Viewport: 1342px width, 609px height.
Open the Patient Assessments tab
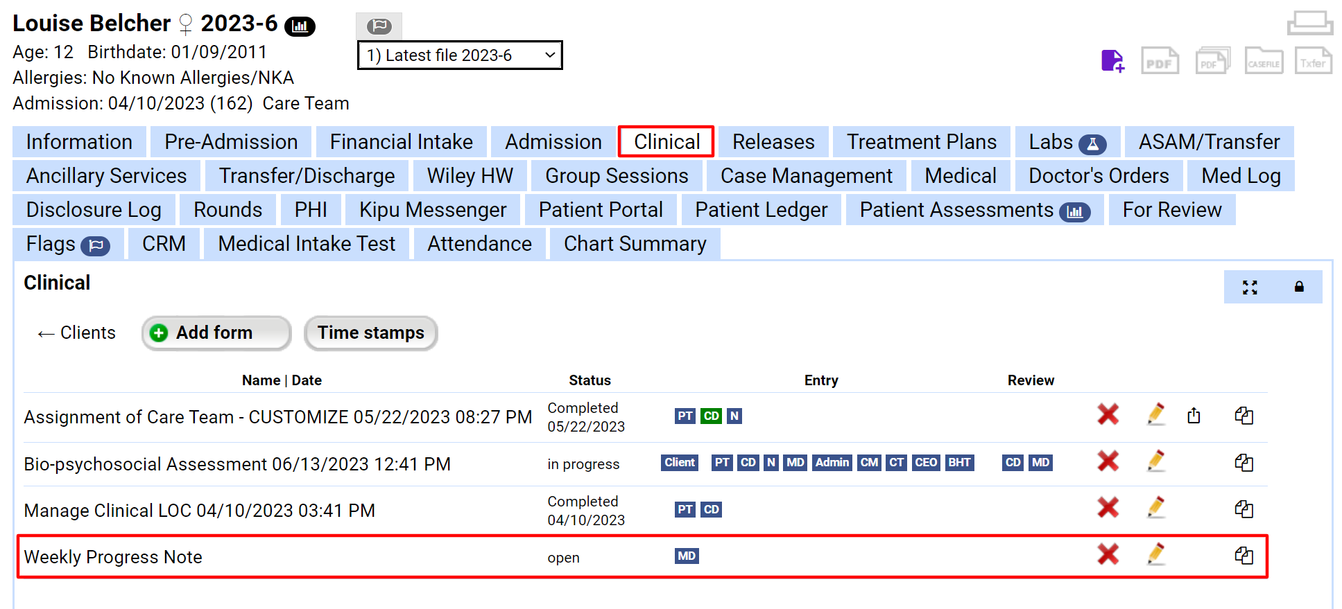click(x=974, y=210)
